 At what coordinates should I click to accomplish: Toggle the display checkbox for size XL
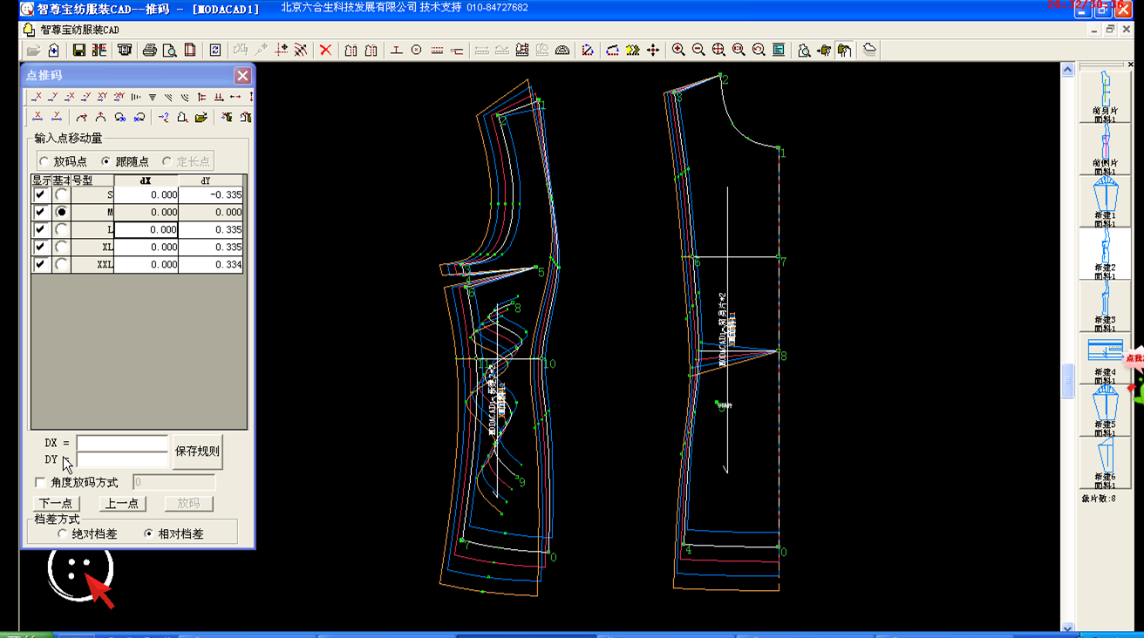tap(40, 248)
